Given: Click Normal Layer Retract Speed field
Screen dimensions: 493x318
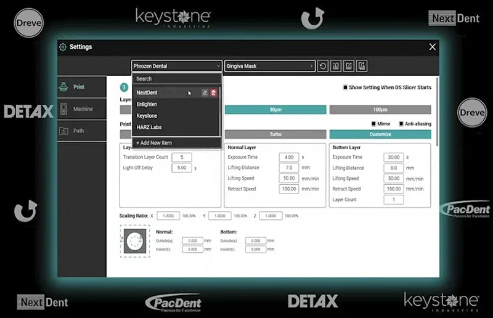Looking at the screenshot, I should pyautogui.click(x=288, y=189).
